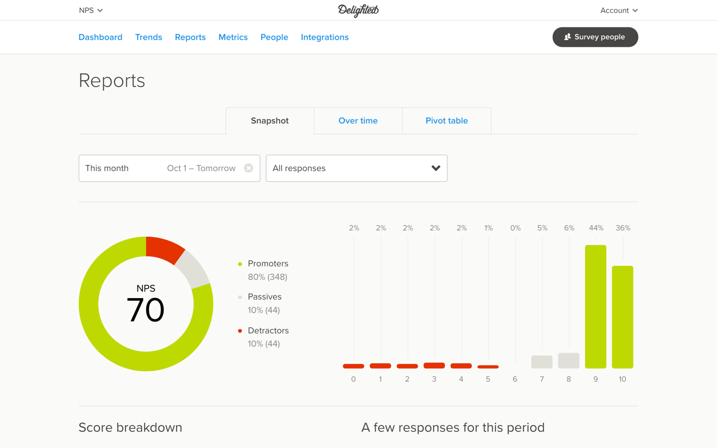Clear the date filter with the x icon
The height and width of the screenshot is (448, 717).
[248, 168]
